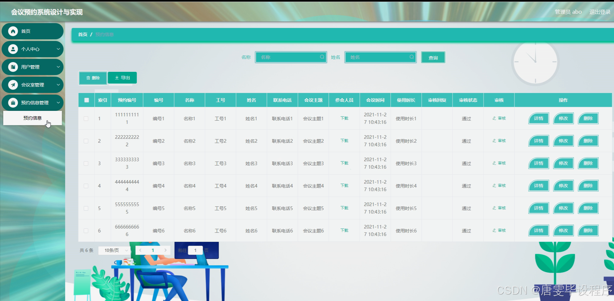Select the 会议室管理 paper-plane icon
Image resolution: width=614 pixels, height=301 pixels.
pos(13,85)
